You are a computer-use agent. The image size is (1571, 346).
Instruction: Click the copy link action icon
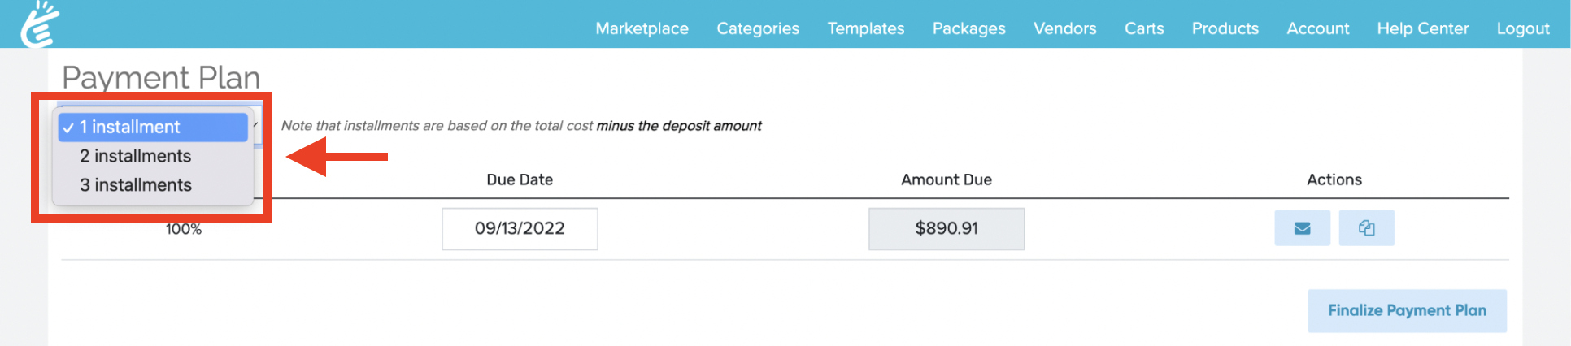click(x=1366, y=228)
